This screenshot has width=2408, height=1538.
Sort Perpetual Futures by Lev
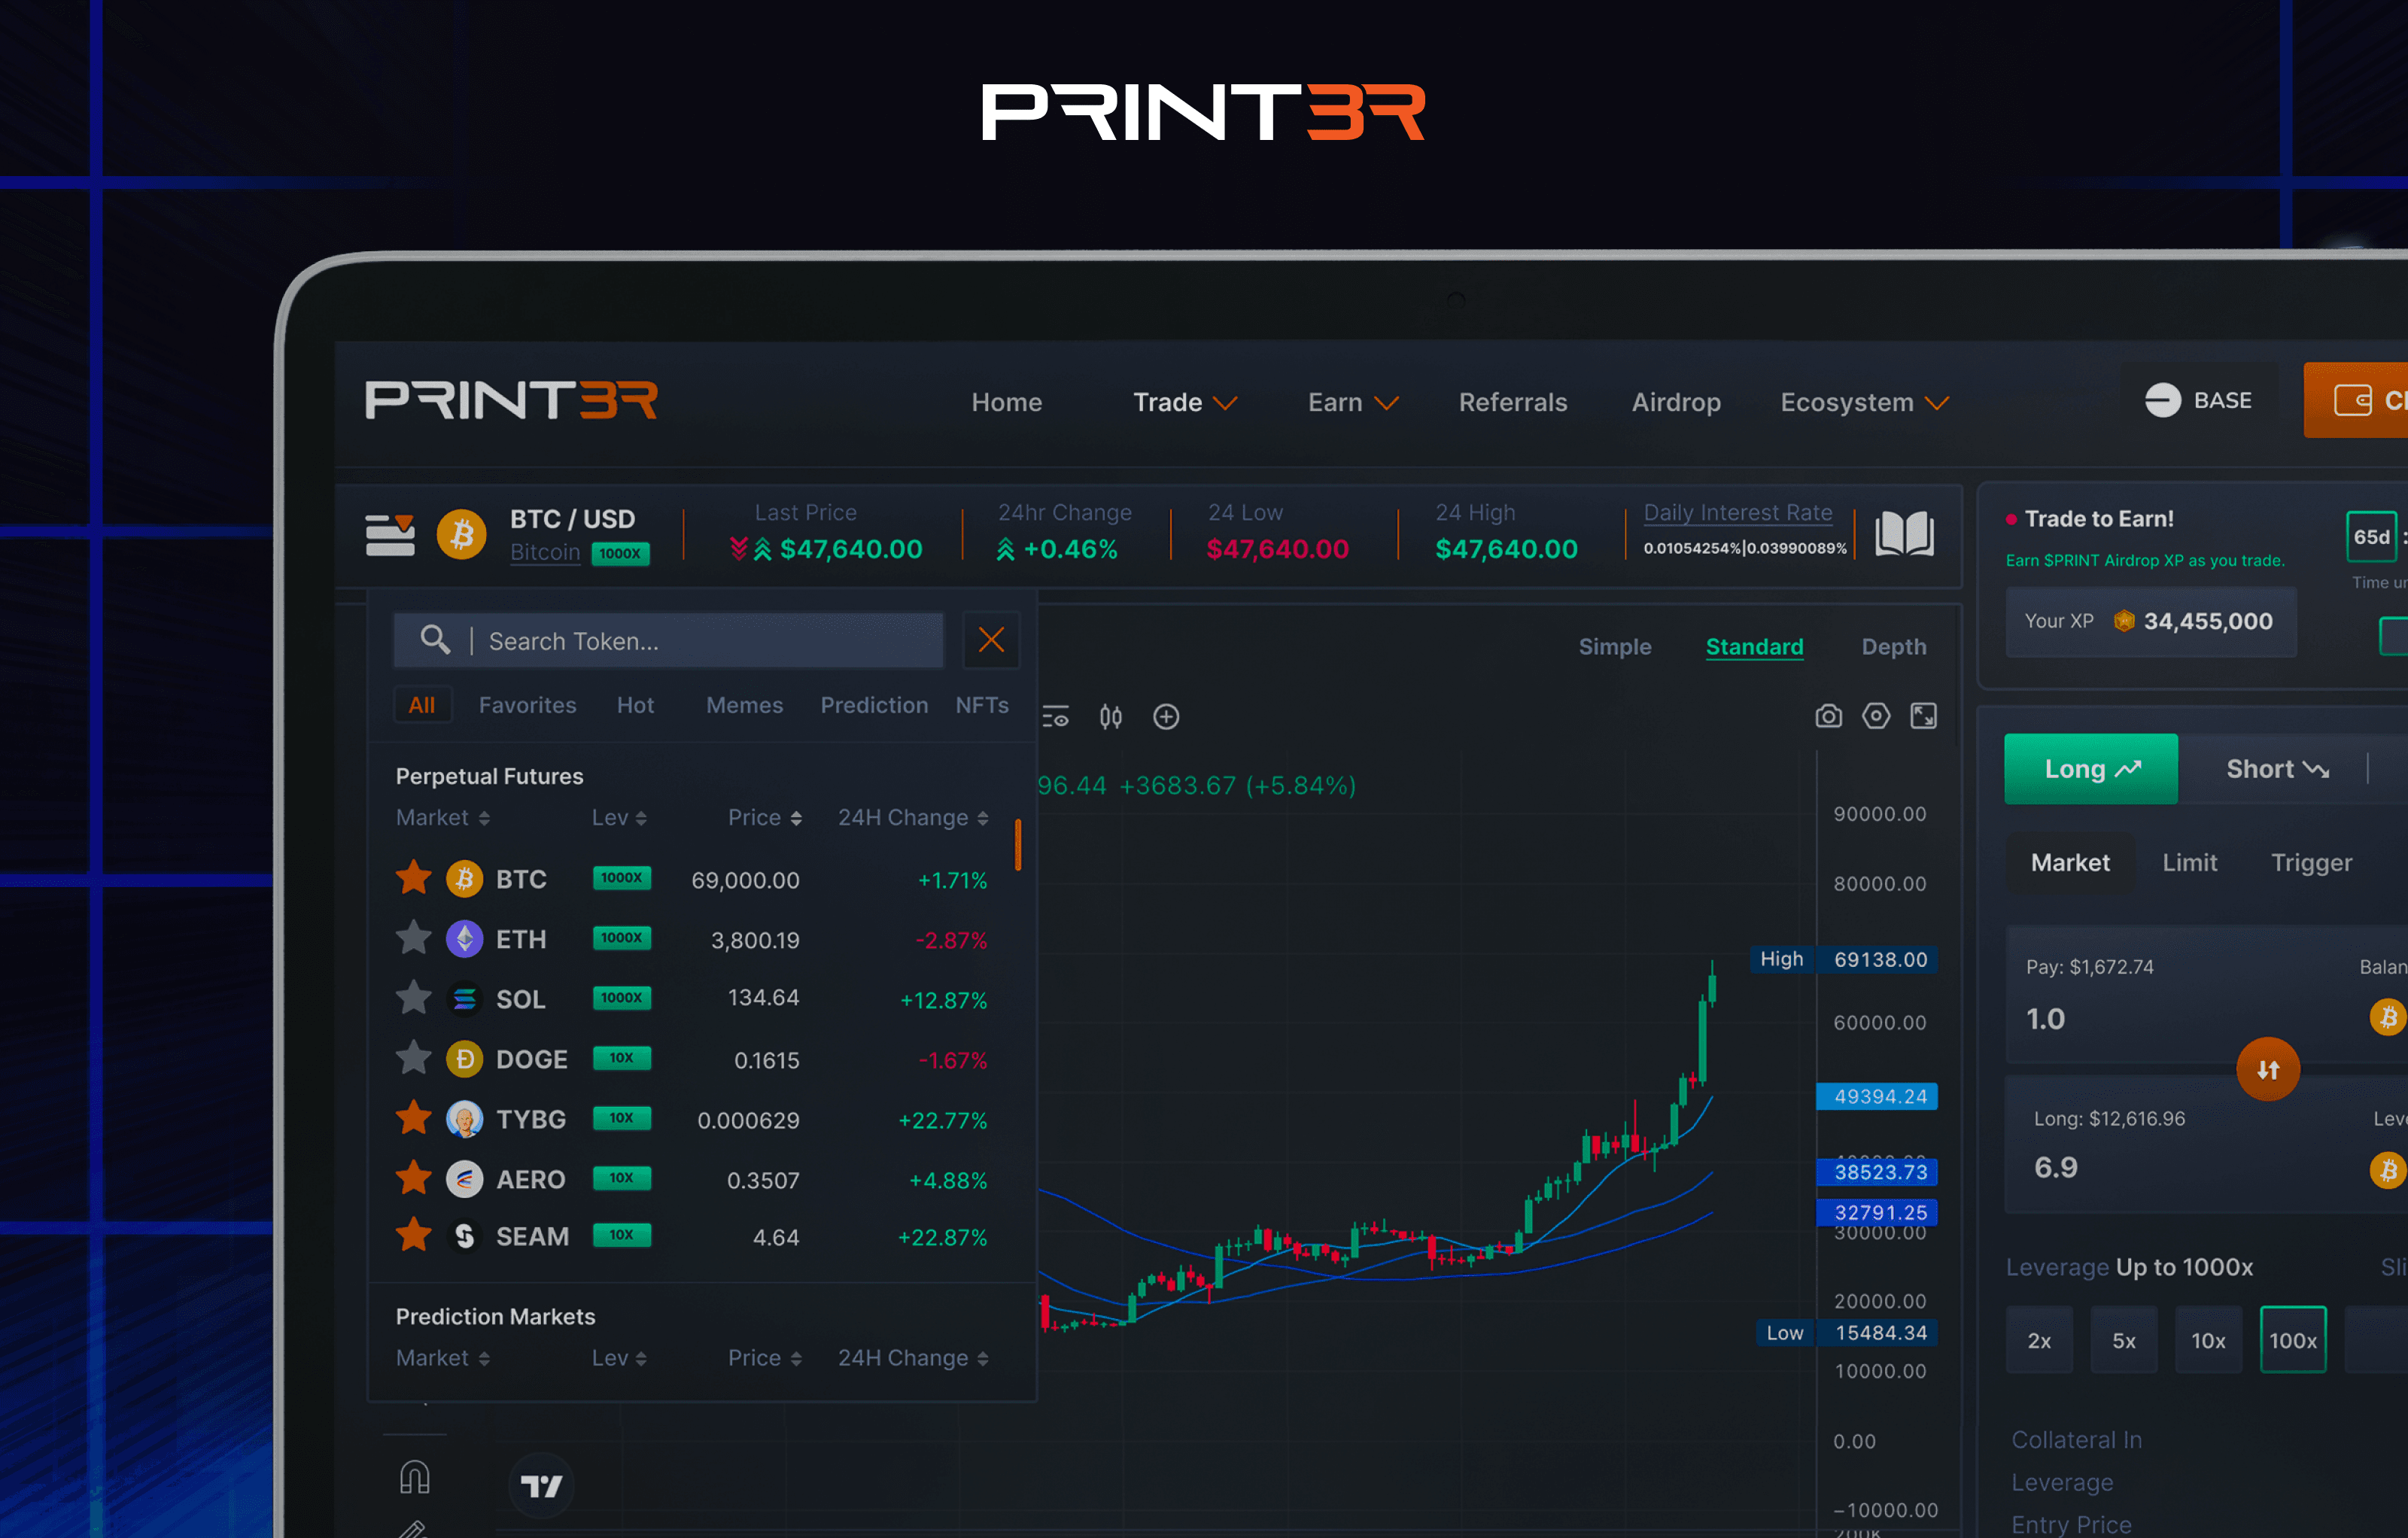click(x=619, y=817)
